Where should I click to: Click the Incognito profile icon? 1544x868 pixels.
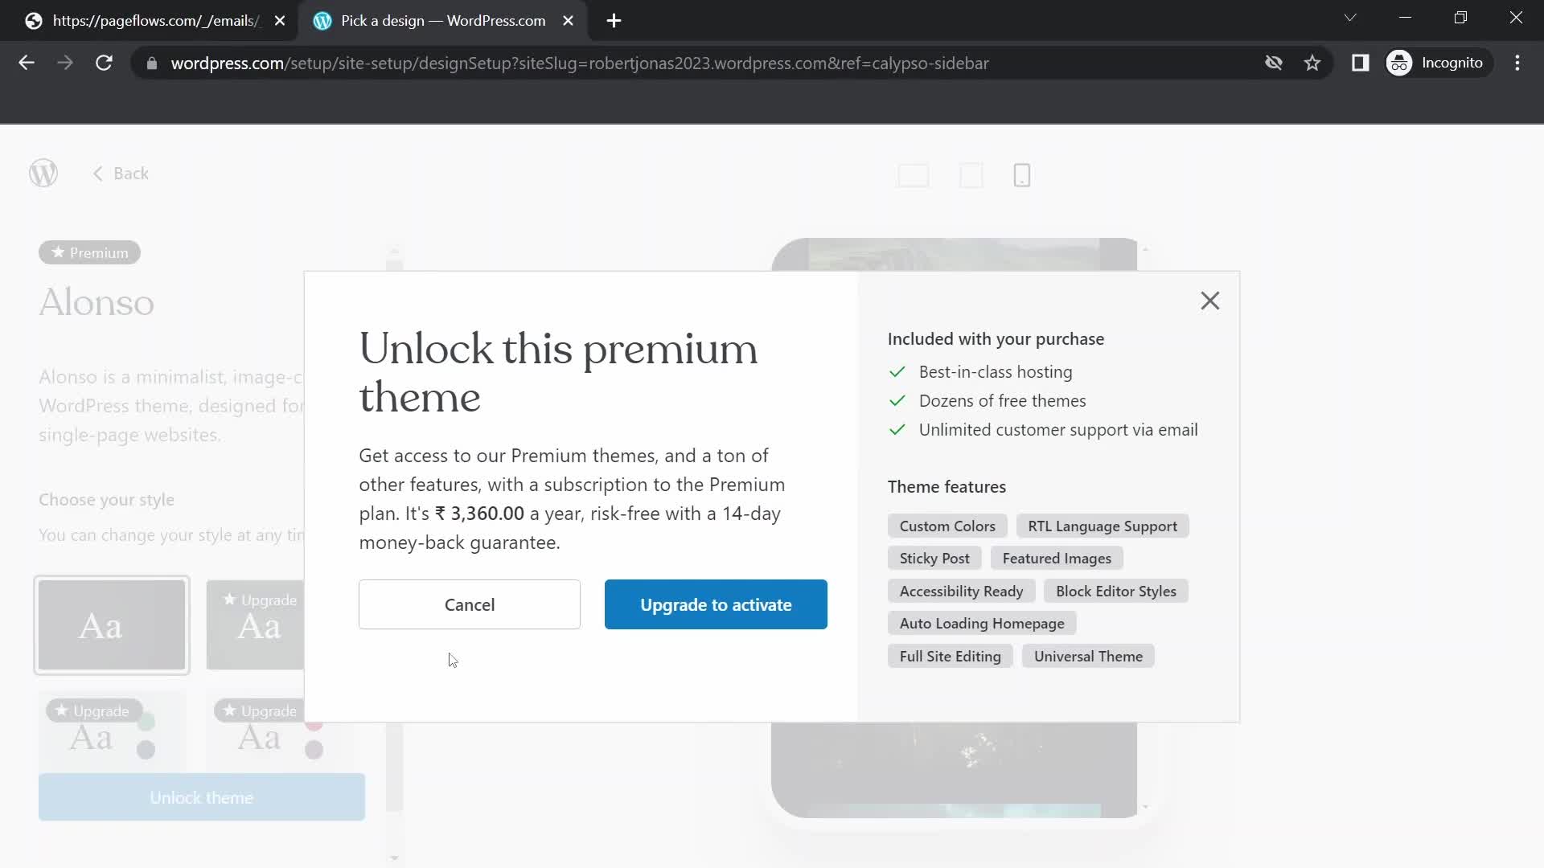(1401, 63)
